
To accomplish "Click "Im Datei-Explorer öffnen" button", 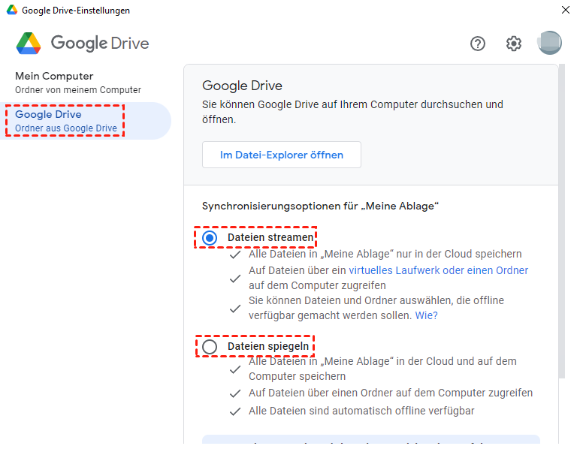I will pyautogui.click(x=282, y=155).
